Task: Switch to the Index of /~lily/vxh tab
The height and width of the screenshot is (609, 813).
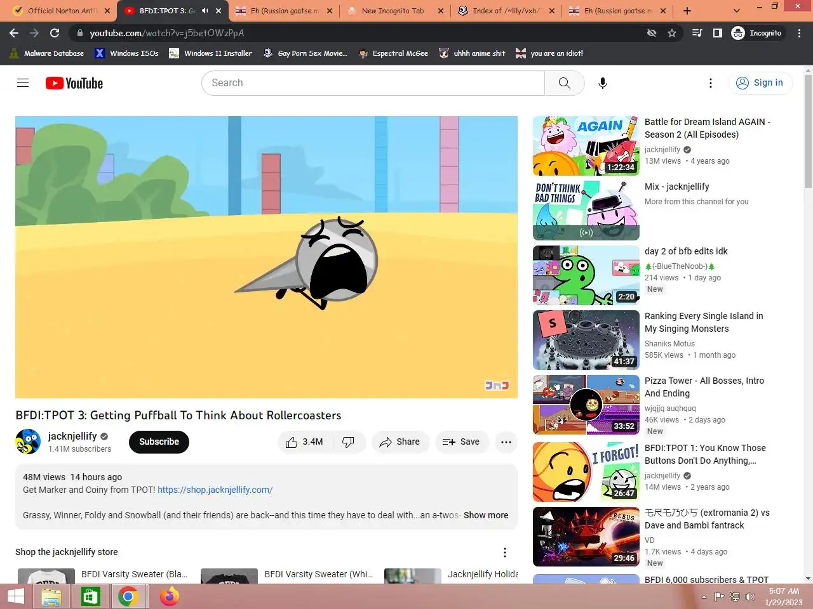Action: [x=507, y=11]
